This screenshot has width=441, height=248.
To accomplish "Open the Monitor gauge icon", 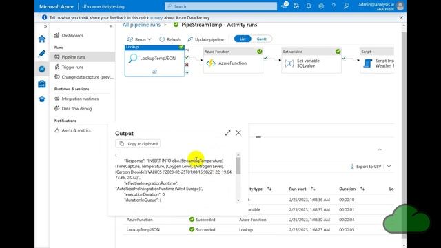I will coord(42,69).
